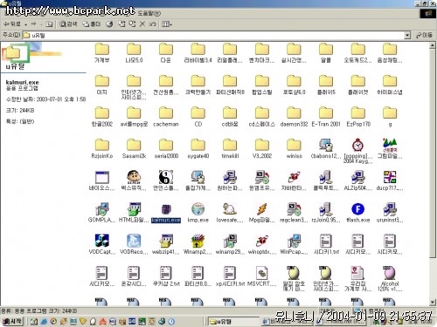This screenshot has height=327, width=437.
Task: Select the Winamp2 archive icon
Action: coord(198,242)
